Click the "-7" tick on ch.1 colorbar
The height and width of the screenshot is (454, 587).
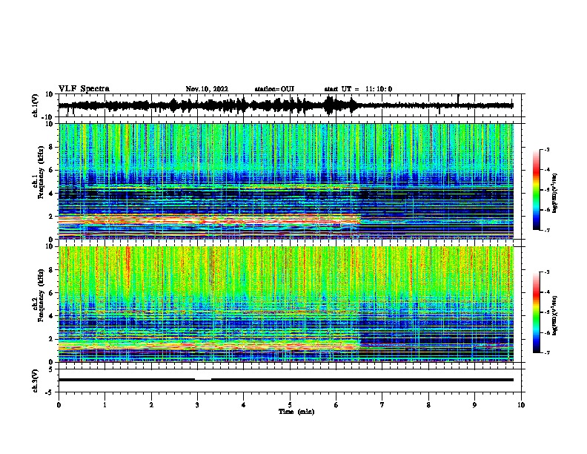tap(546, 230)
